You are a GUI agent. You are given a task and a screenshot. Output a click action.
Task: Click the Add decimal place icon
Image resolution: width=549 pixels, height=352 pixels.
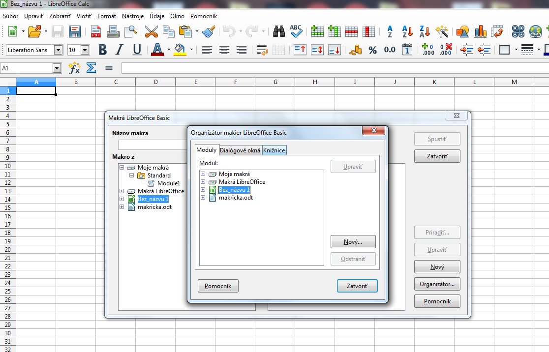click(428, 50)
